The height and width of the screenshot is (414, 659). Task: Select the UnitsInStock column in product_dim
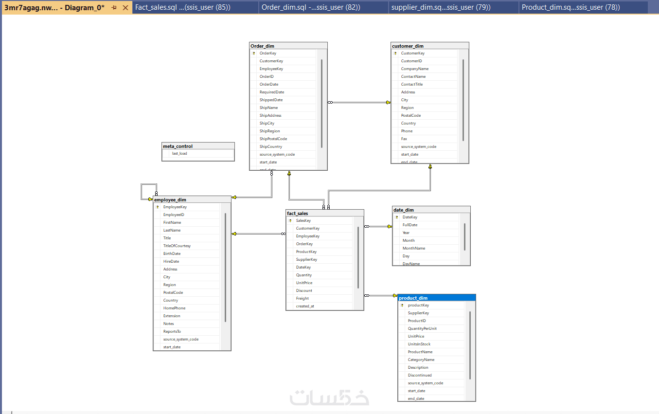coord(431,344)
